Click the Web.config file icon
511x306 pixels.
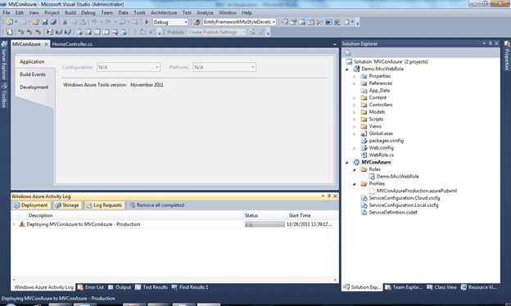tap(364, 148)
